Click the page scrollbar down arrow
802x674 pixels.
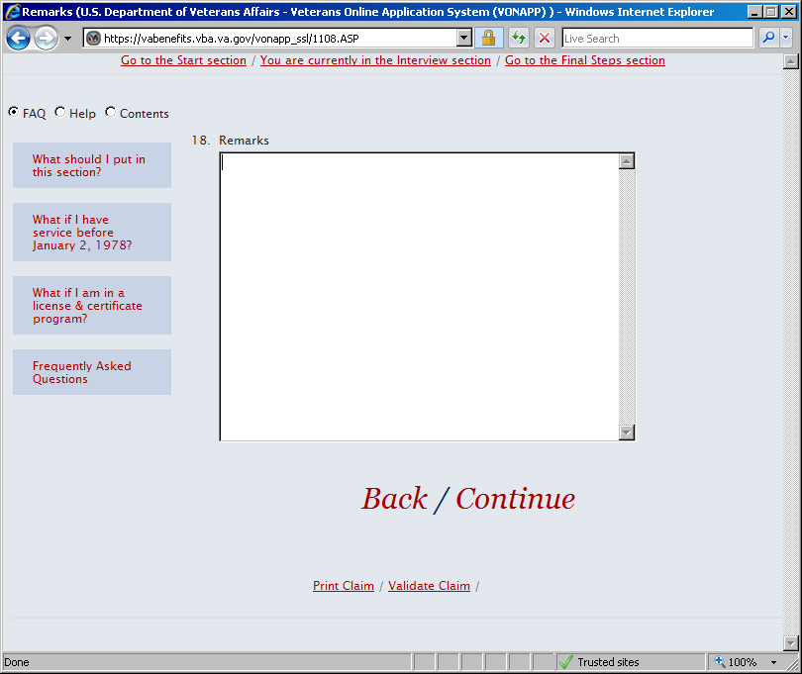[x=791, y=642]
